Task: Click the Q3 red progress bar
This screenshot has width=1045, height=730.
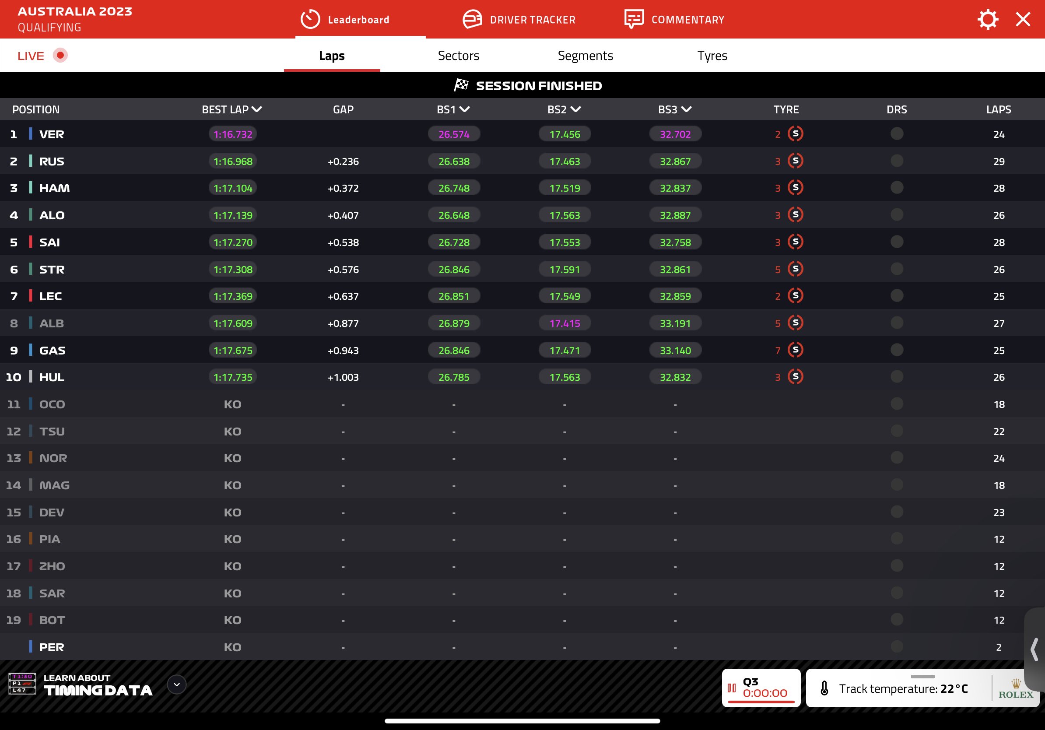Action: click(x=761, y=702)
